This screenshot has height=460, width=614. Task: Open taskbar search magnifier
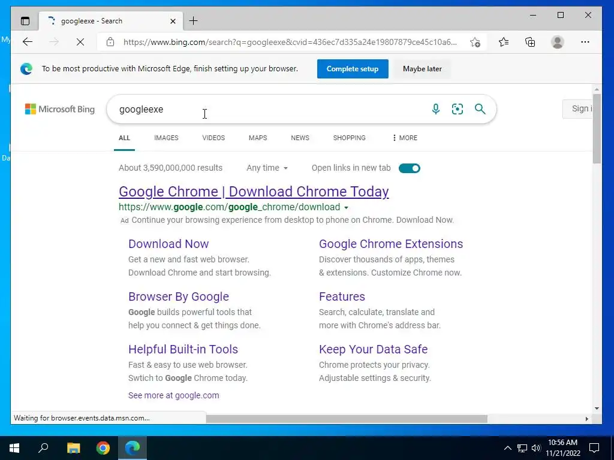click(43, 448)
